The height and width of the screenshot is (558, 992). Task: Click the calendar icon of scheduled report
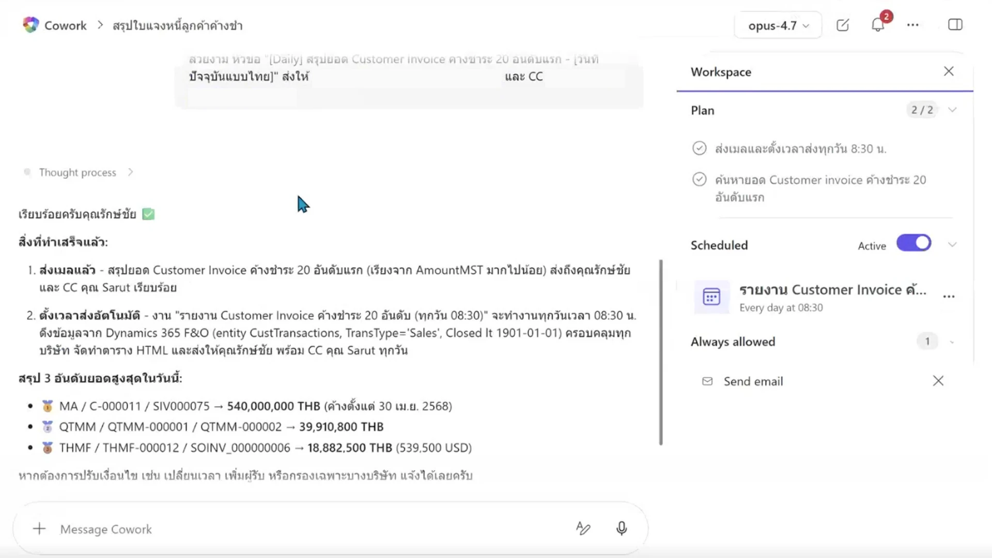tap(711, 297)
